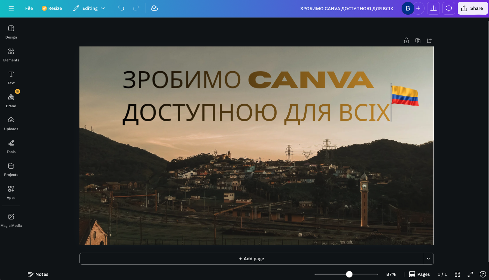489x280 pixels.
Task: Open the Elements panel
Action: [x=11, y=55]
